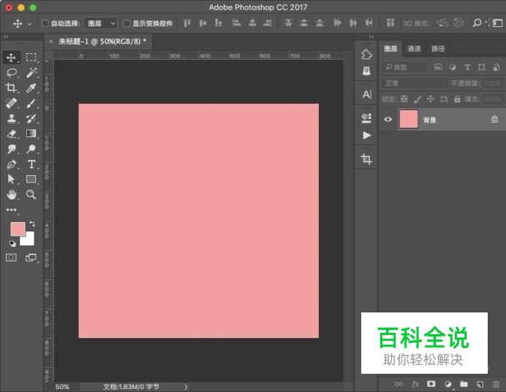Open the 类型 layer filter dropdown
Viewport: 506px width, 392px height.
coord(404,67)
